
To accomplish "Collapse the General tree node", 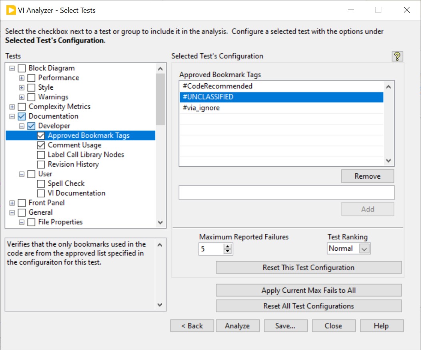I will click(x=12, y=213).
